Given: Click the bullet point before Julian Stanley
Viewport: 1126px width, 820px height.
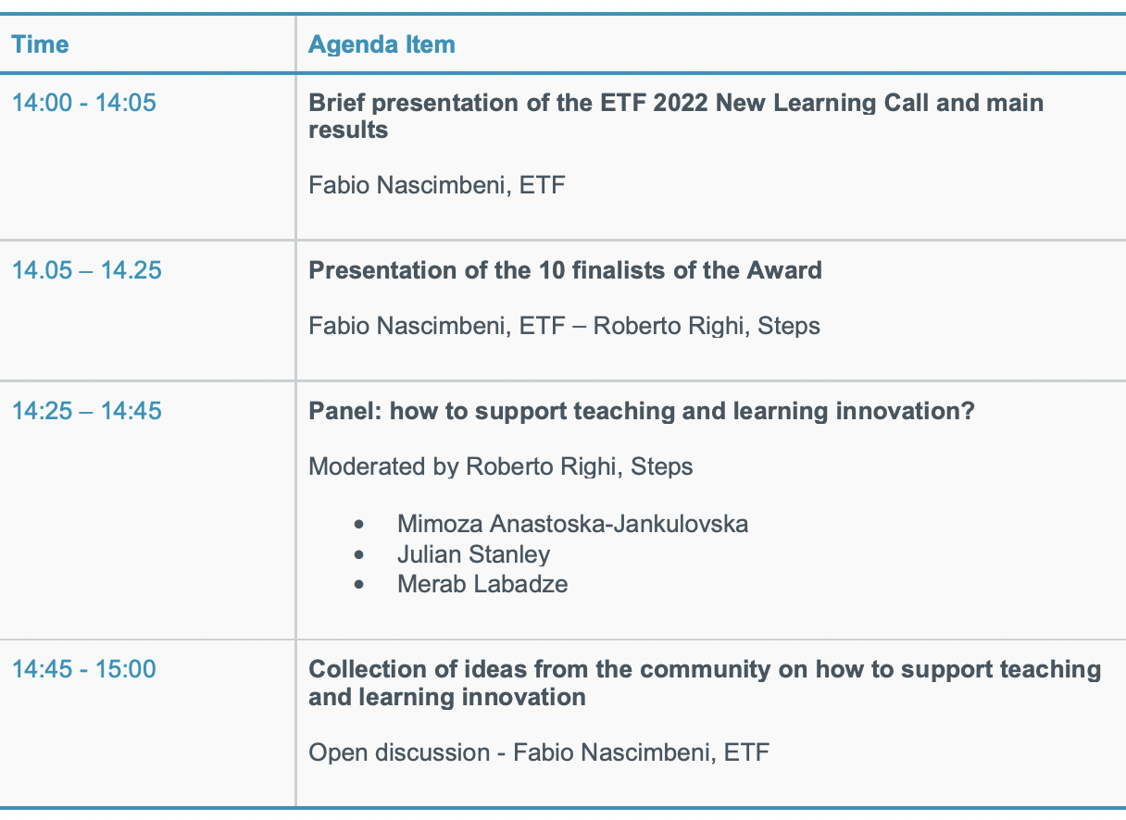Looking at the screenshot, I should (x=359, y=555).
